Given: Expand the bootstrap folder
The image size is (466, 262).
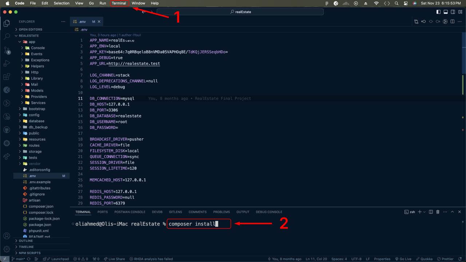Looking at the screenshot, I should (36, 109).
